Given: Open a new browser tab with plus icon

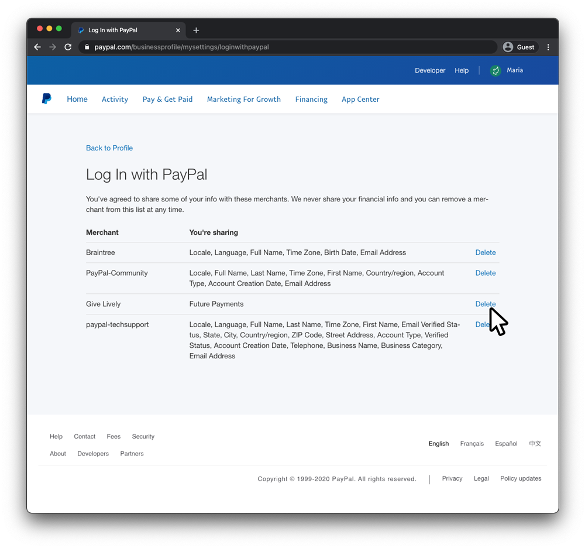Looking at the screenshot, I should [x=196, y=30].
